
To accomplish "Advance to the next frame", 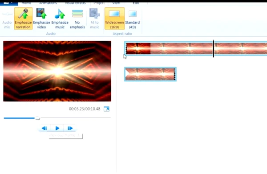I will coord(70,128).
